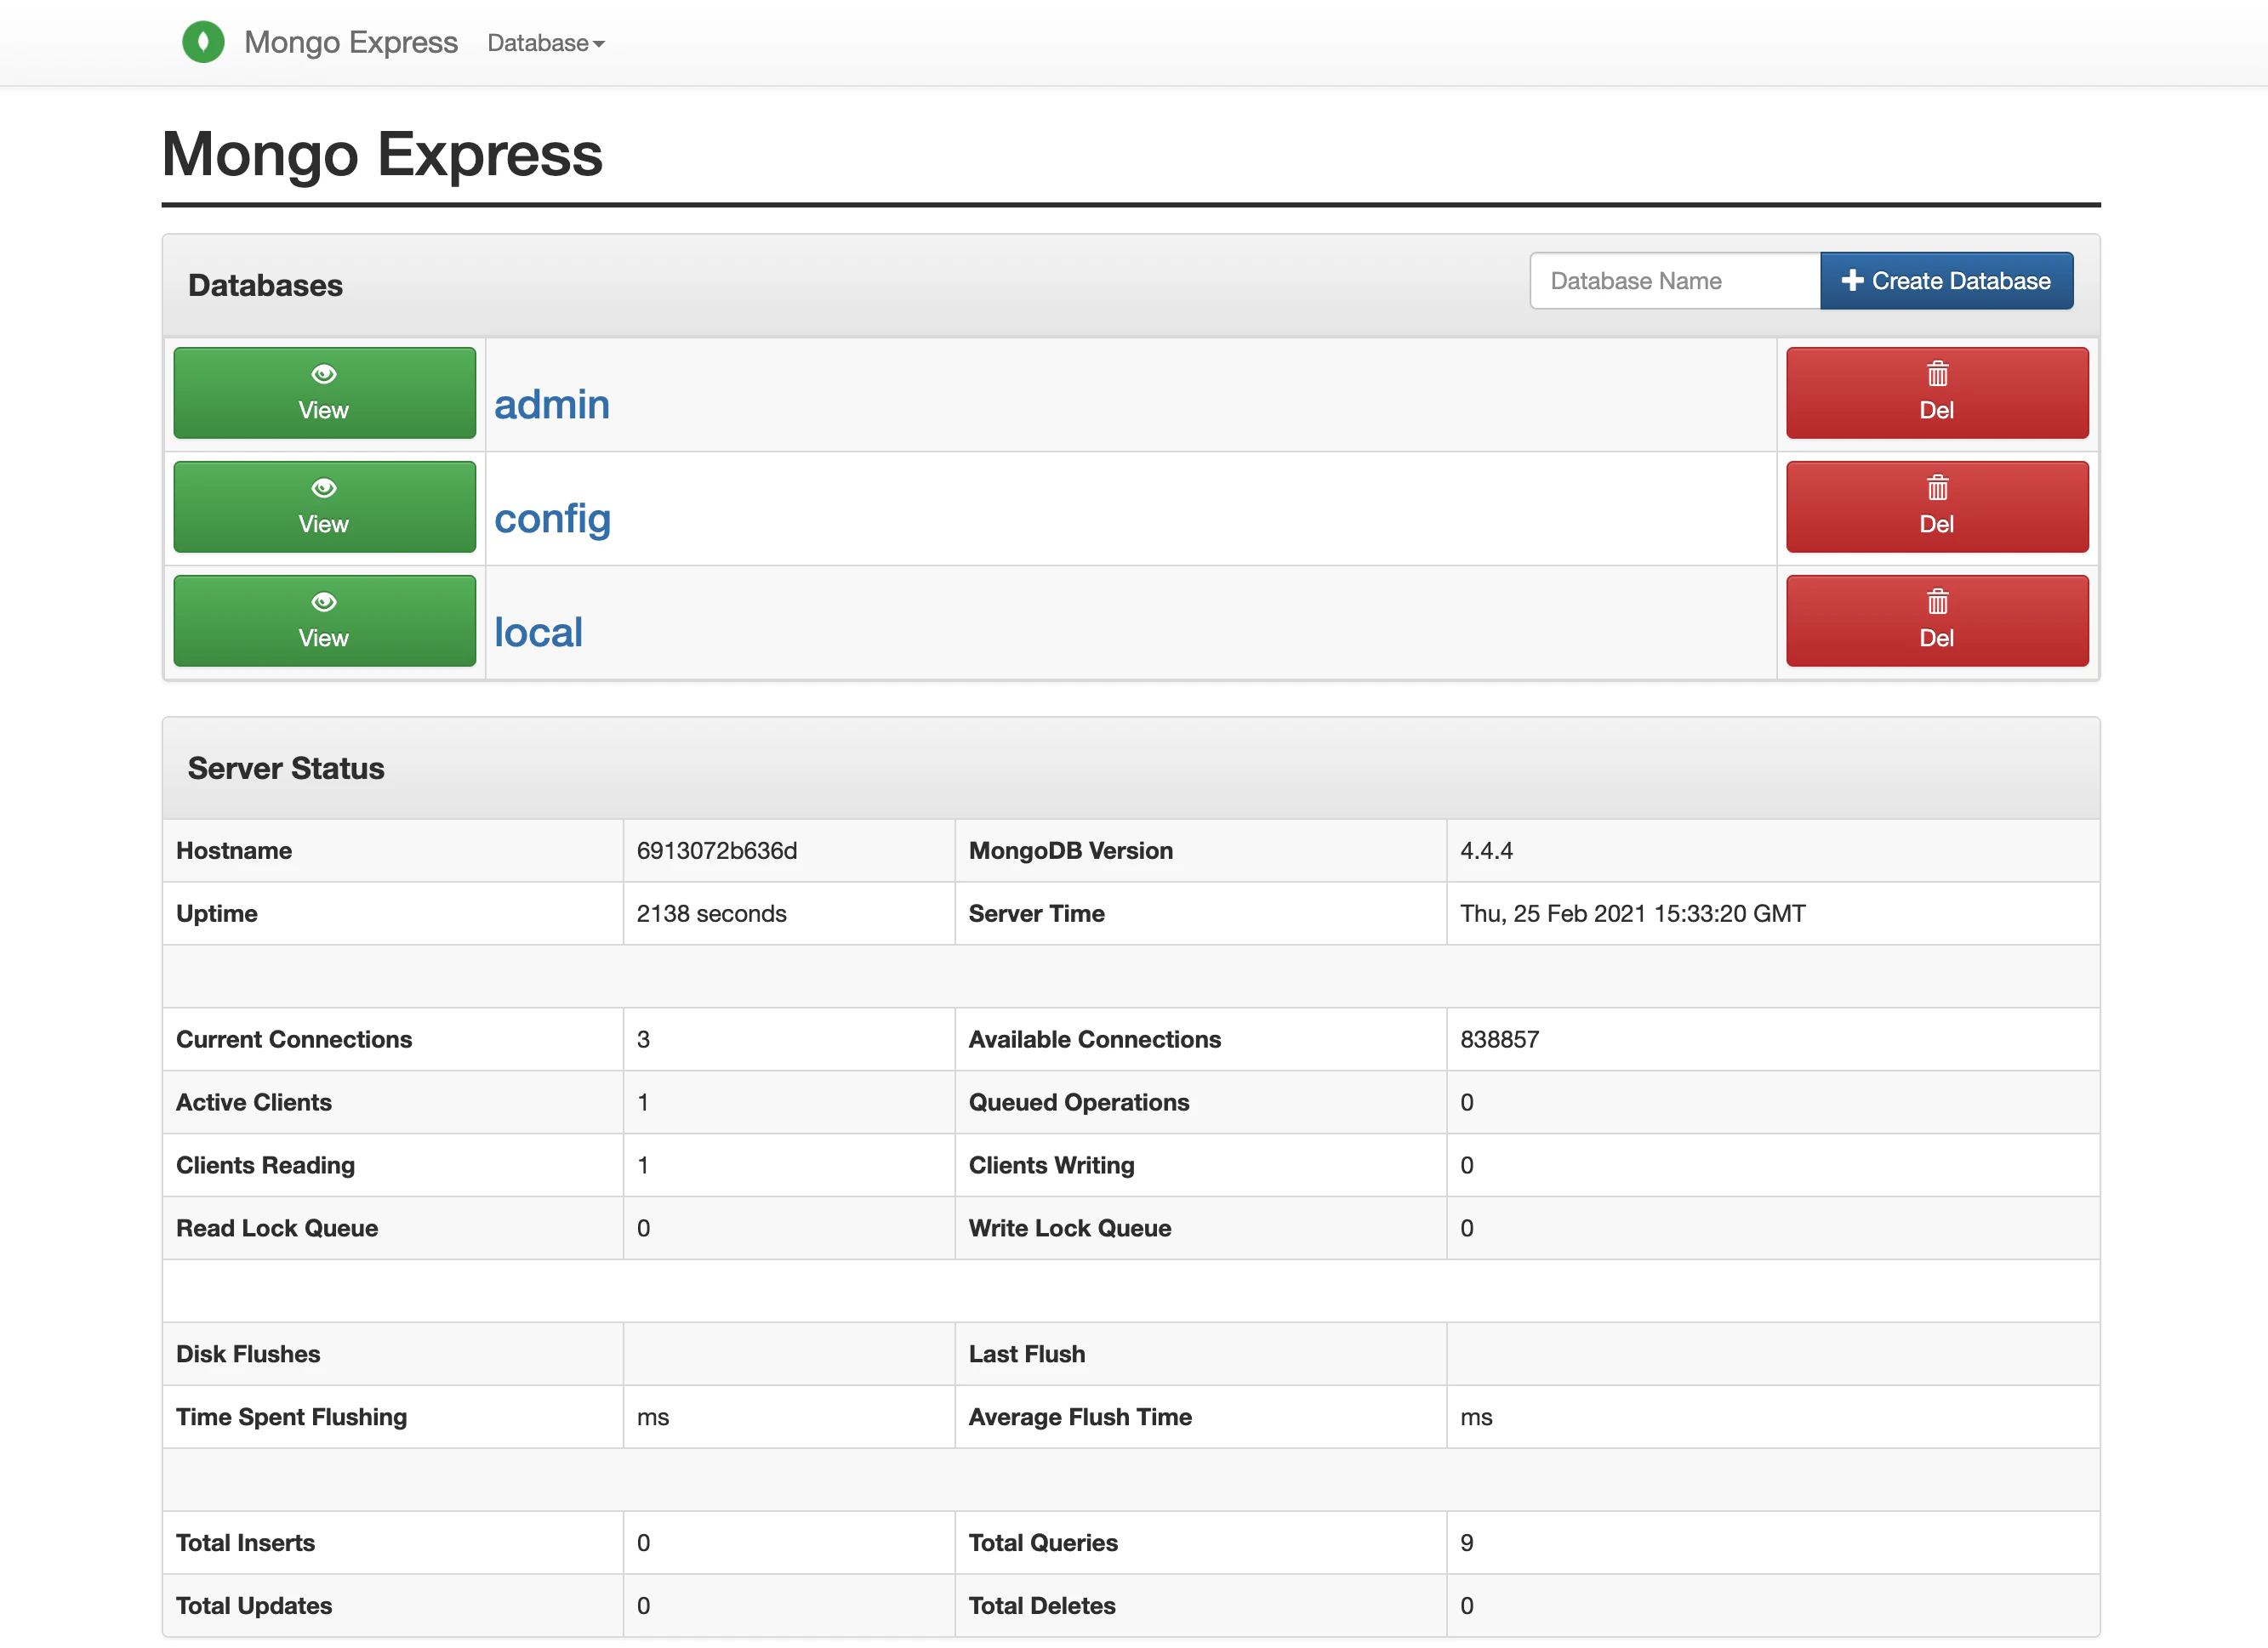Click the plus icon on Create Database
Screen dimensions: 2268x1648
coord(1851,281)
